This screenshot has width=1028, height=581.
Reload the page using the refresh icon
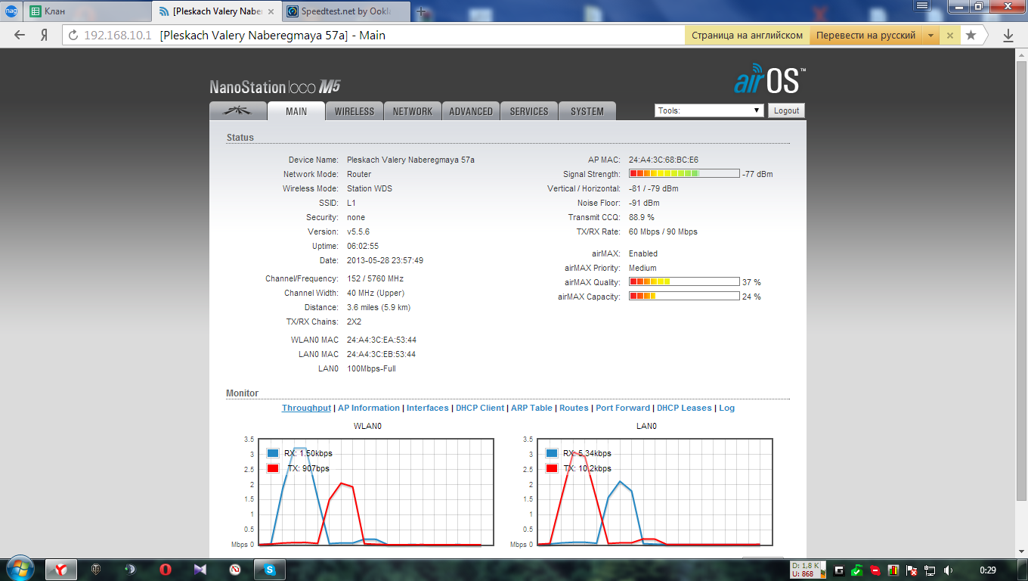click(x=73, y=36)
